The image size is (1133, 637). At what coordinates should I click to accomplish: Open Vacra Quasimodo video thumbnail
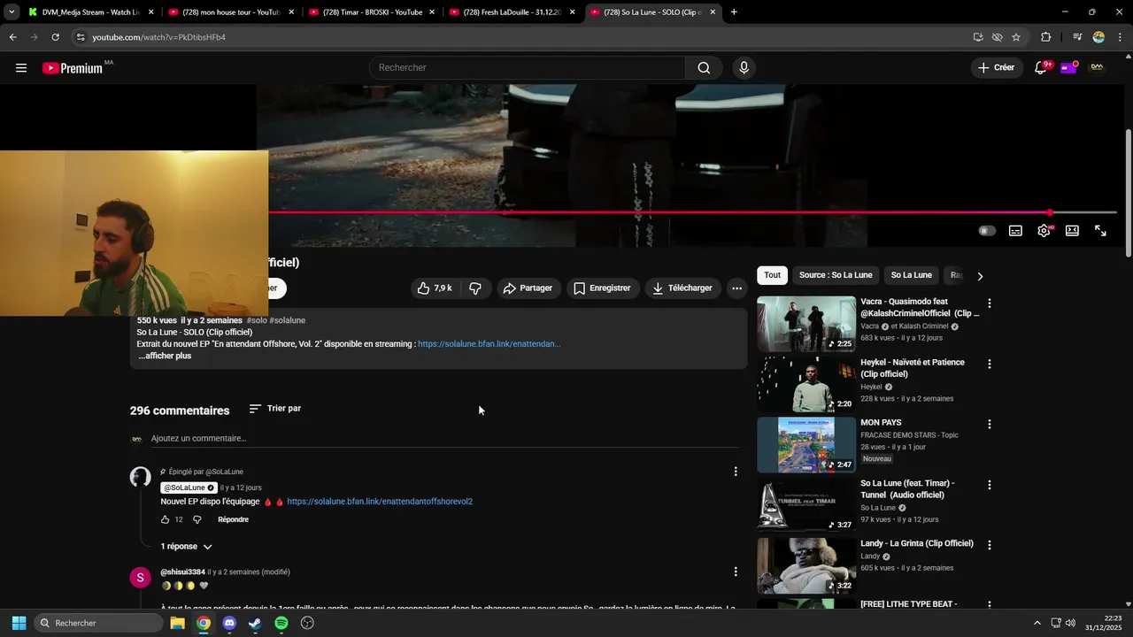coord(806,324)
